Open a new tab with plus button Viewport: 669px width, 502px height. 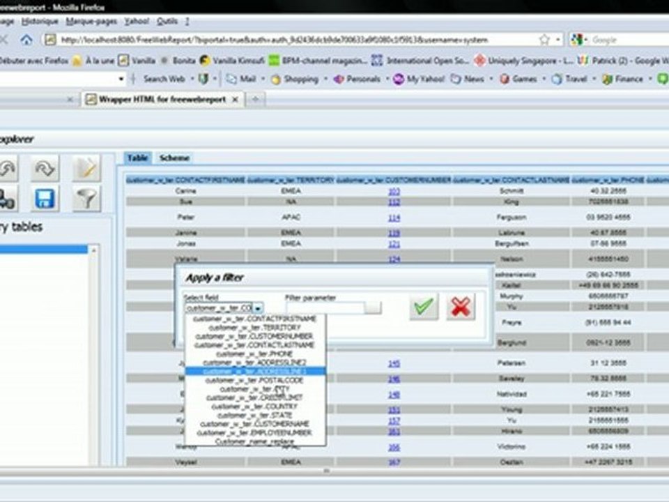[x=255, y=100]
